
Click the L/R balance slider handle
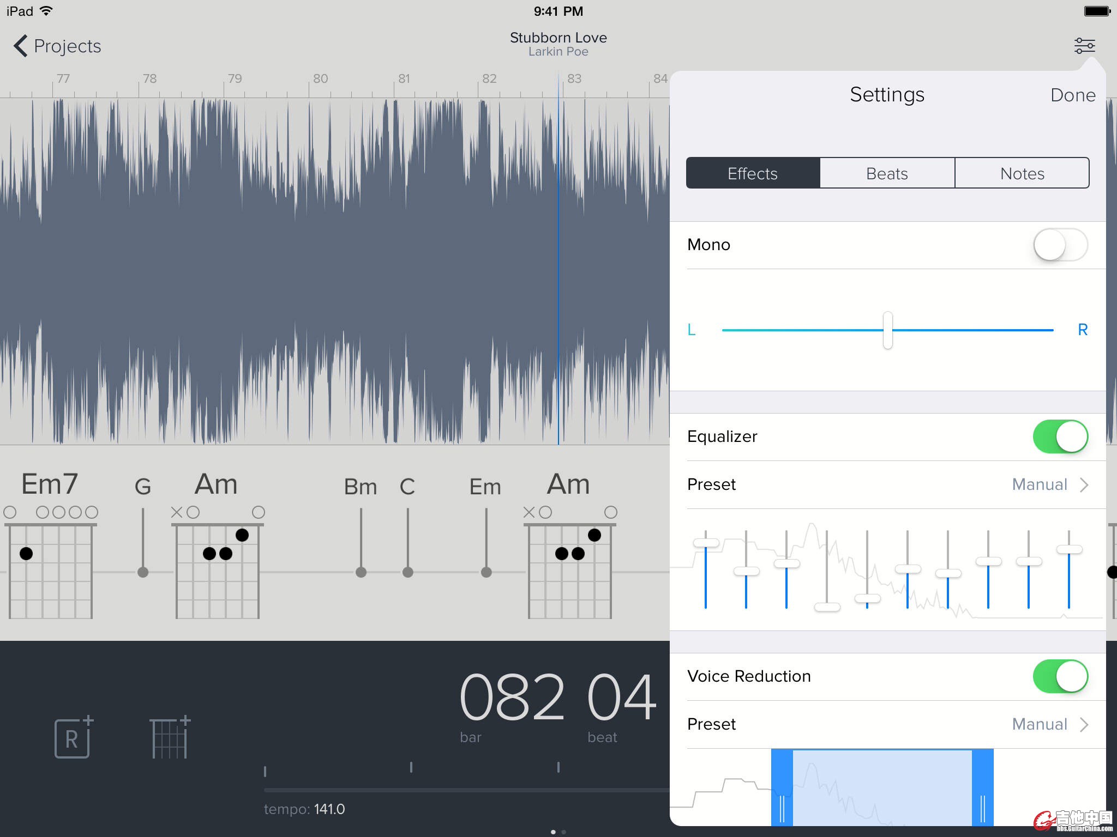(887, 330)
